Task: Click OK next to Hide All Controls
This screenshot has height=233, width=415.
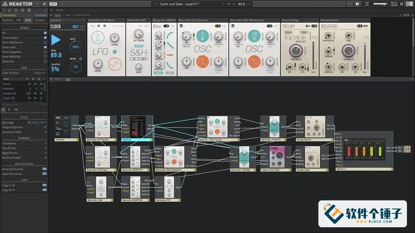Action: click(x=44, y=174)
